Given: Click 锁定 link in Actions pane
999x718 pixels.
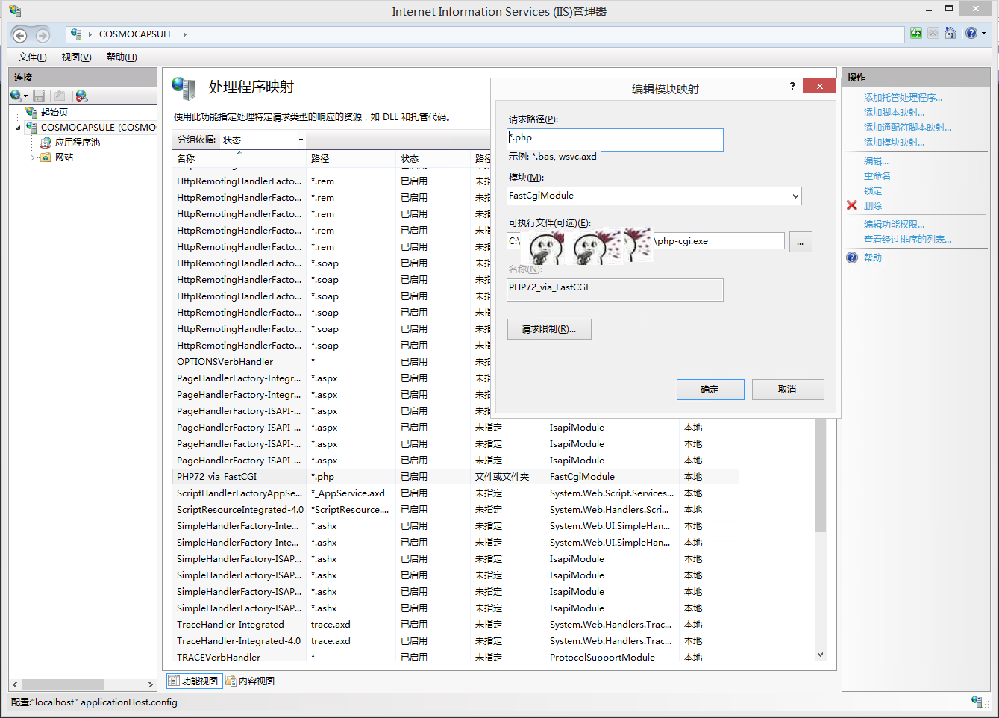Looking at the screenshot, I should point(872,190).
